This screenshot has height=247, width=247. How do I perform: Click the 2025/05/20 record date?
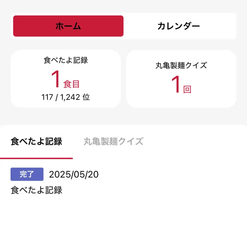point(74,175)
